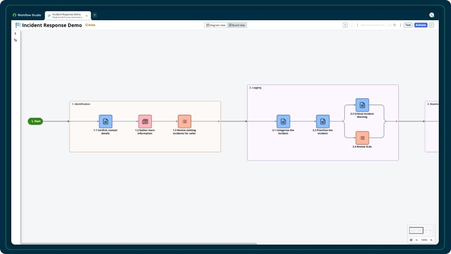Click the zoom in magnifier icon
This screenshot has height=254, width=451.
tap(431, 240)
